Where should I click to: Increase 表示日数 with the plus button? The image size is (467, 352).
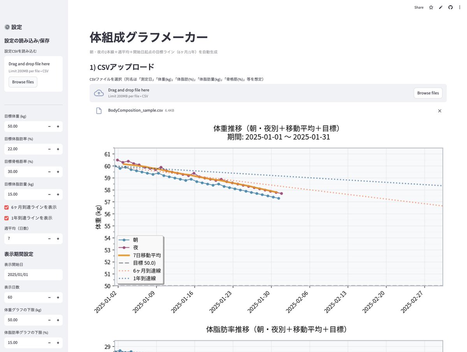click(x=58, y=298)
